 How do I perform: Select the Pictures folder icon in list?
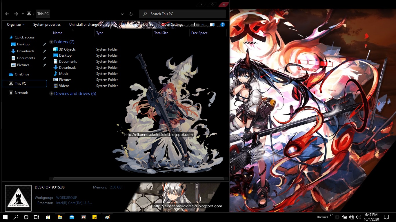[56, 80]
